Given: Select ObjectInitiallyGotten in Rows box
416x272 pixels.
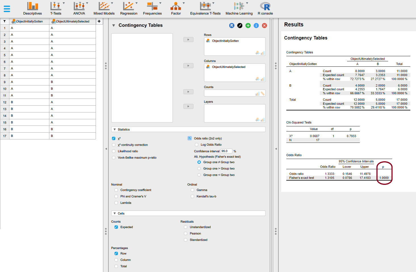Looking at the screenshot, I should click(225, 41).
